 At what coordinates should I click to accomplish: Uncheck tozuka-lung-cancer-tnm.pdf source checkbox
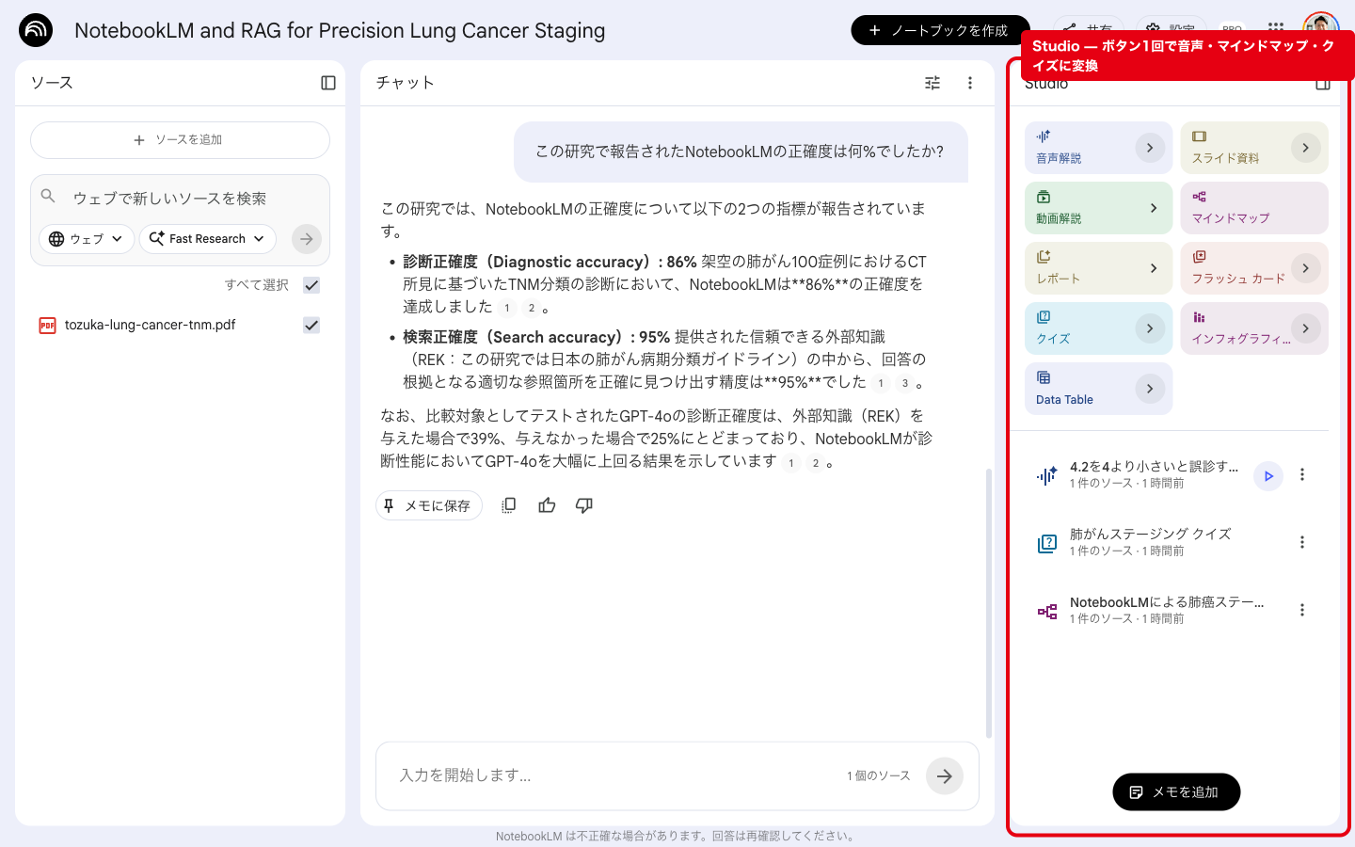(x=311, y=326)
